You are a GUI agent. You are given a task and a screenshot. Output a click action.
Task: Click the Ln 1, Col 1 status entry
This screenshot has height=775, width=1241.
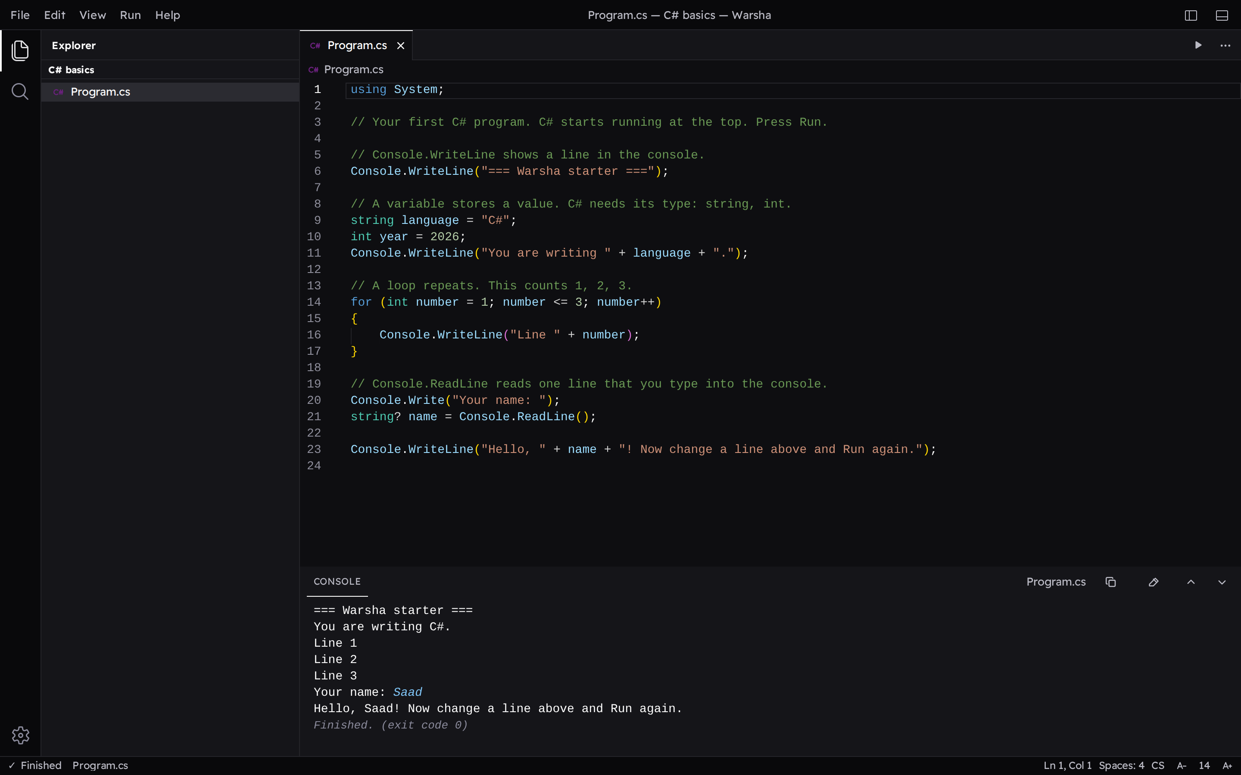pos(1067,765)
